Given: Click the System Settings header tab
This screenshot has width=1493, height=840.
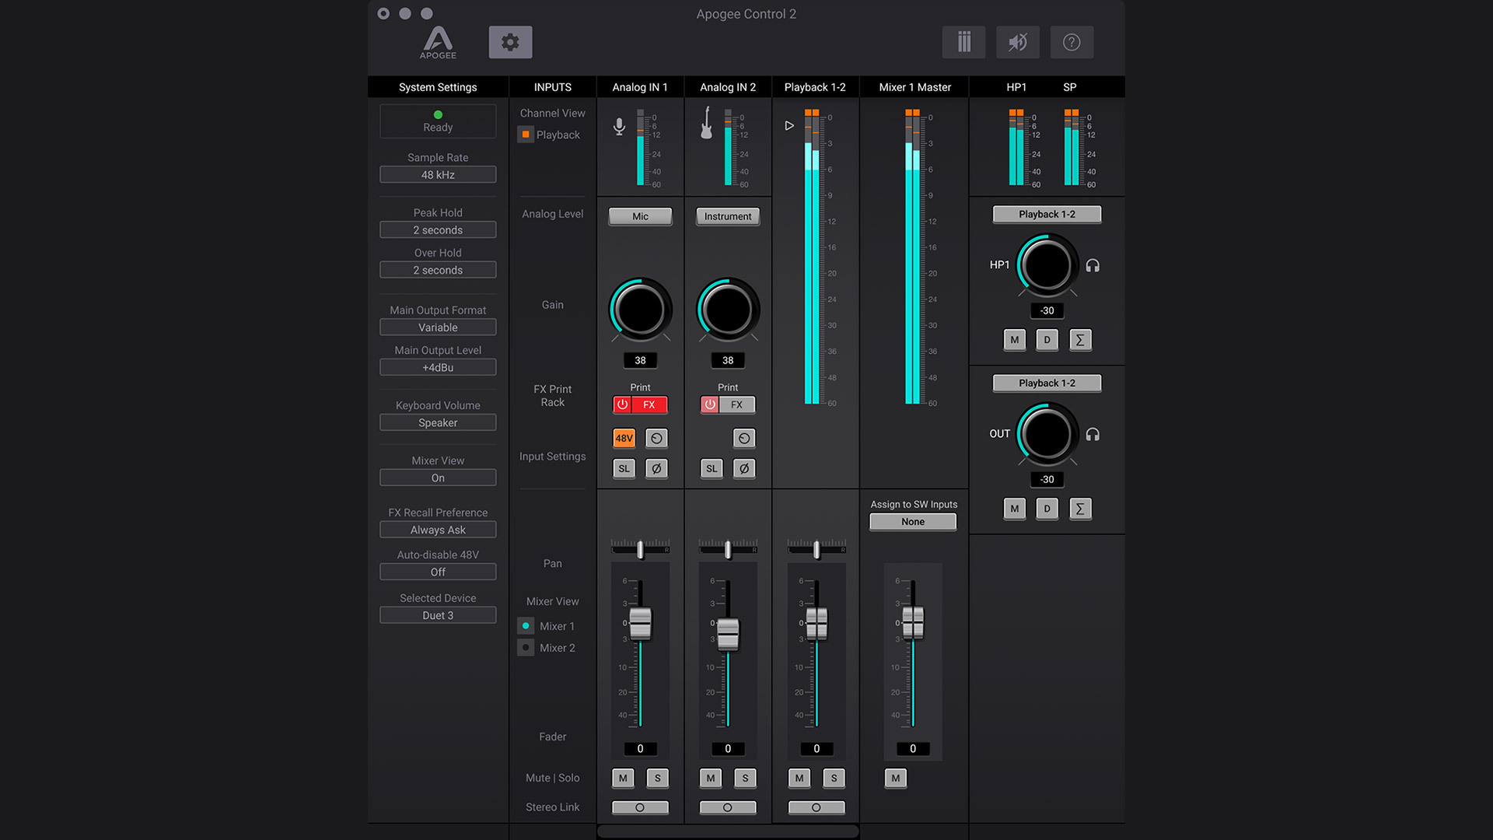Looking at the screenshot, I should [x=438, y=87].
